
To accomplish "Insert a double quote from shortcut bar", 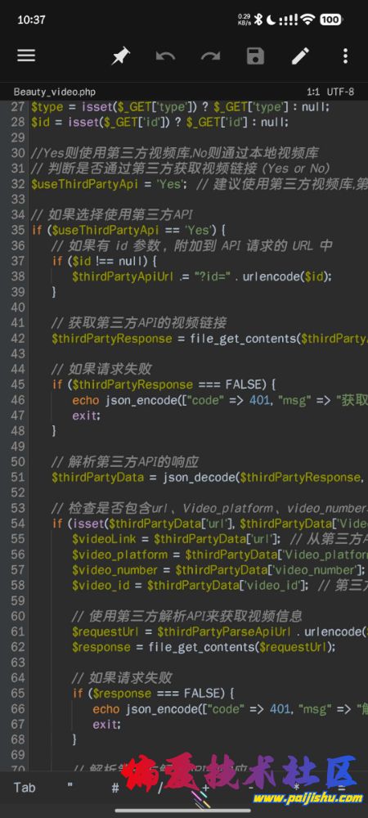I will point(70,787).
